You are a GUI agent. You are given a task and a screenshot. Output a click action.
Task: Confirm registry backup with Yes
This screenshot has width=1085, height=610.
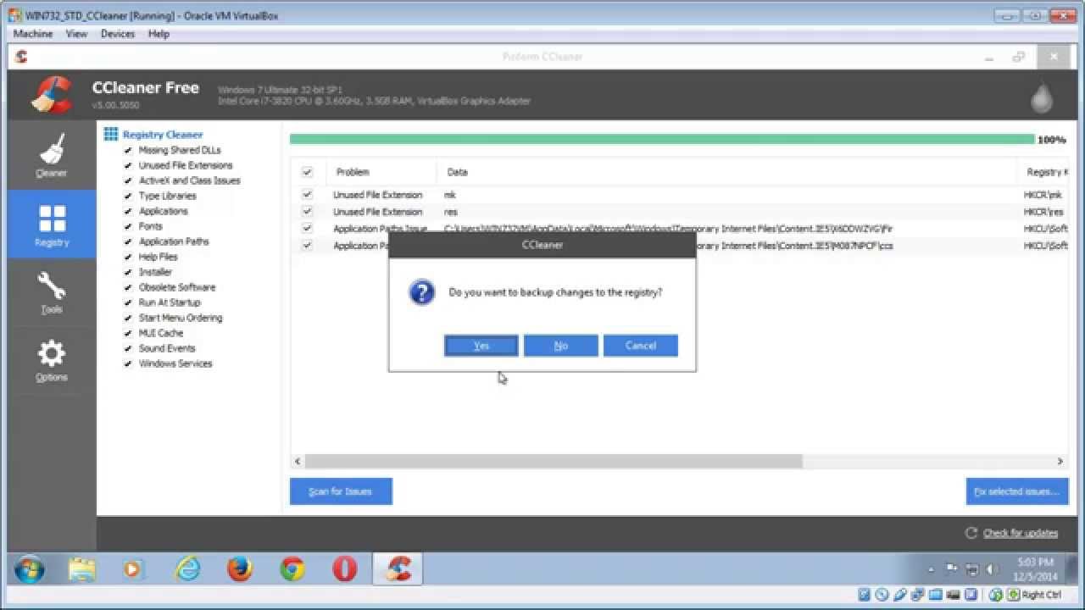pos(481,346)
